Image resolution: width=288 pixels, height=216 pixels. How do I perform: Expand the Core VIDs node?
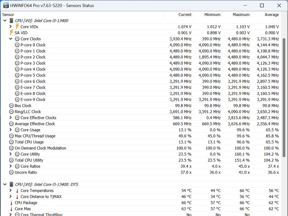[x=11, y=26]
